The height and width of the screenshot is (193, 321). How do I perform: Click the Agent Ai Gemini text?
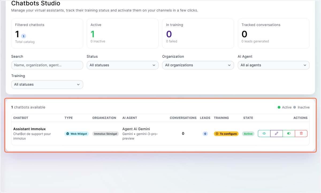pyautogui.click(x=136, y=129)
